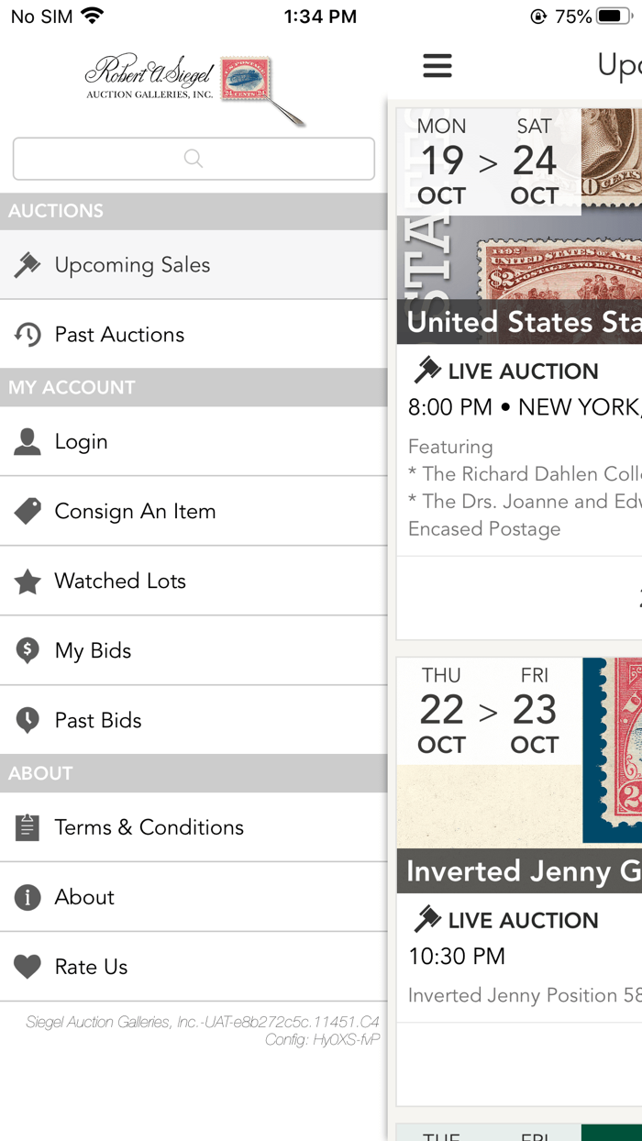Select the Rate Us heart icon

pos(25,967)
